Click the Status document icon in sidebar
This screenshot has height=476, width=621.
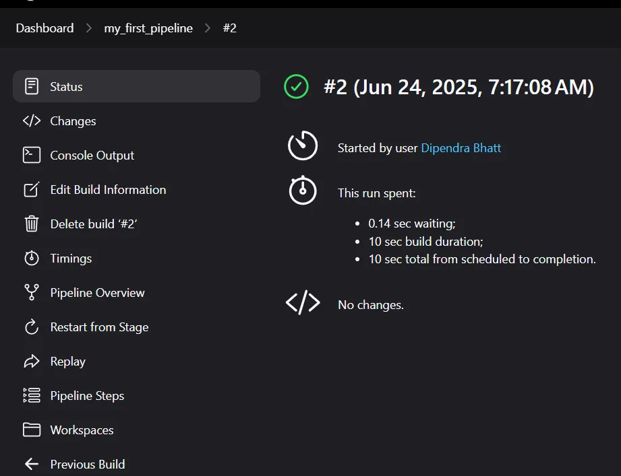(x=32, y=86)
